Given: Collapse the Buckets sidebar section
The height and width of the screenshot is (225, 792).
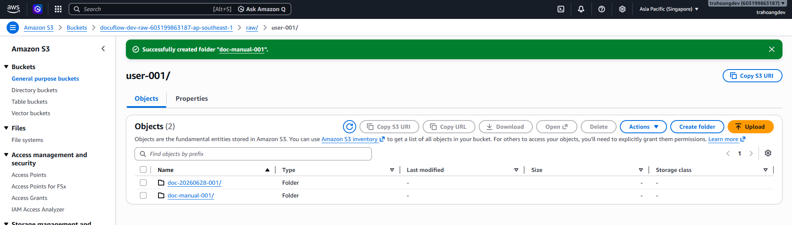Looking at the screenshot, I should 6,67.
